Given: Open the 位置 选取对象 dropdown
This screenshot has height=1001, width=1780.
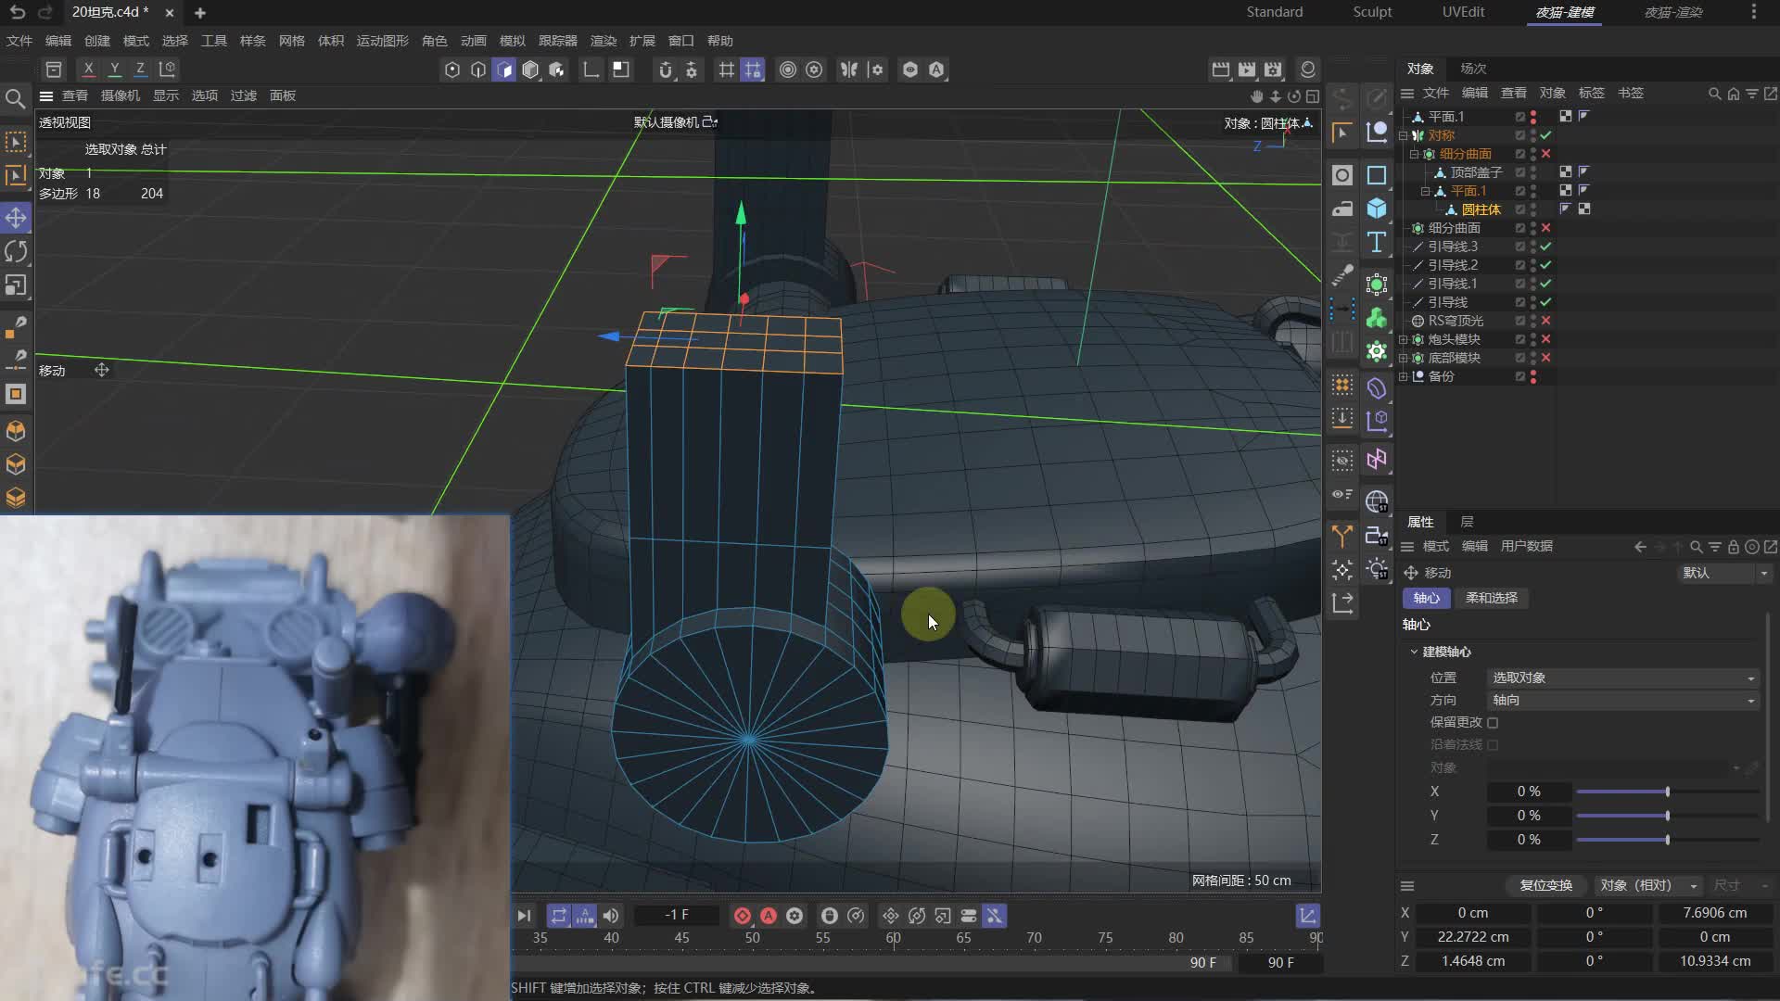Looking at the screenshot, I should 1622,678.
